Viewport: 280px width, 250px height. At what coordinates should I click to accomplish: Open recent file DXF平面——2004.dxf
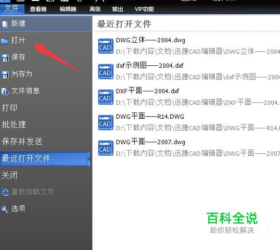pos(147,91)
